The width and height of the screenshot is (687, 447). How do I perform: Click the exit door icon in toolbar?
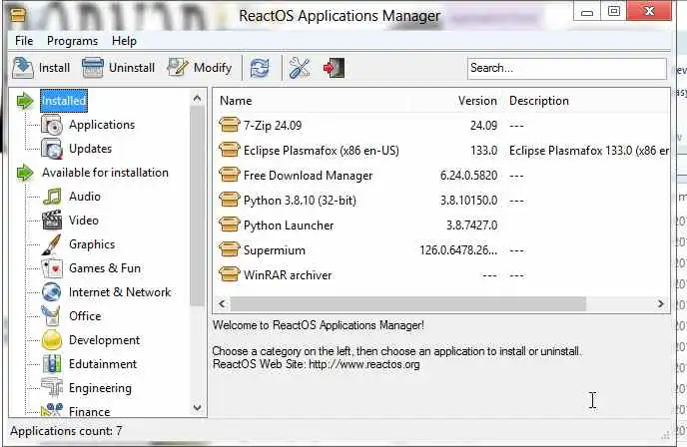point(334,68)
